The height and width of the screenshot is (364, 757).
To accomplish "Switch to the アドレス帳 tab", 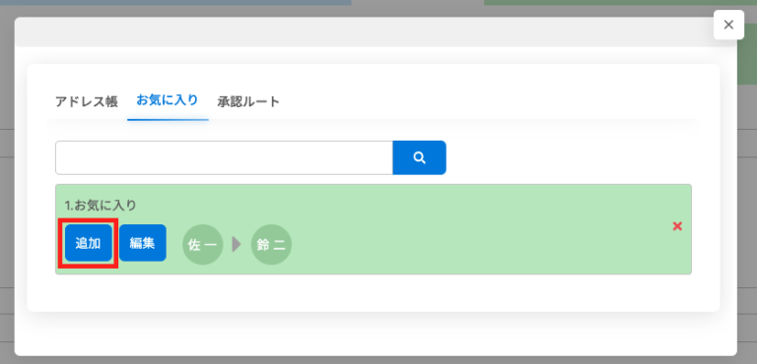I will point(87,101).
